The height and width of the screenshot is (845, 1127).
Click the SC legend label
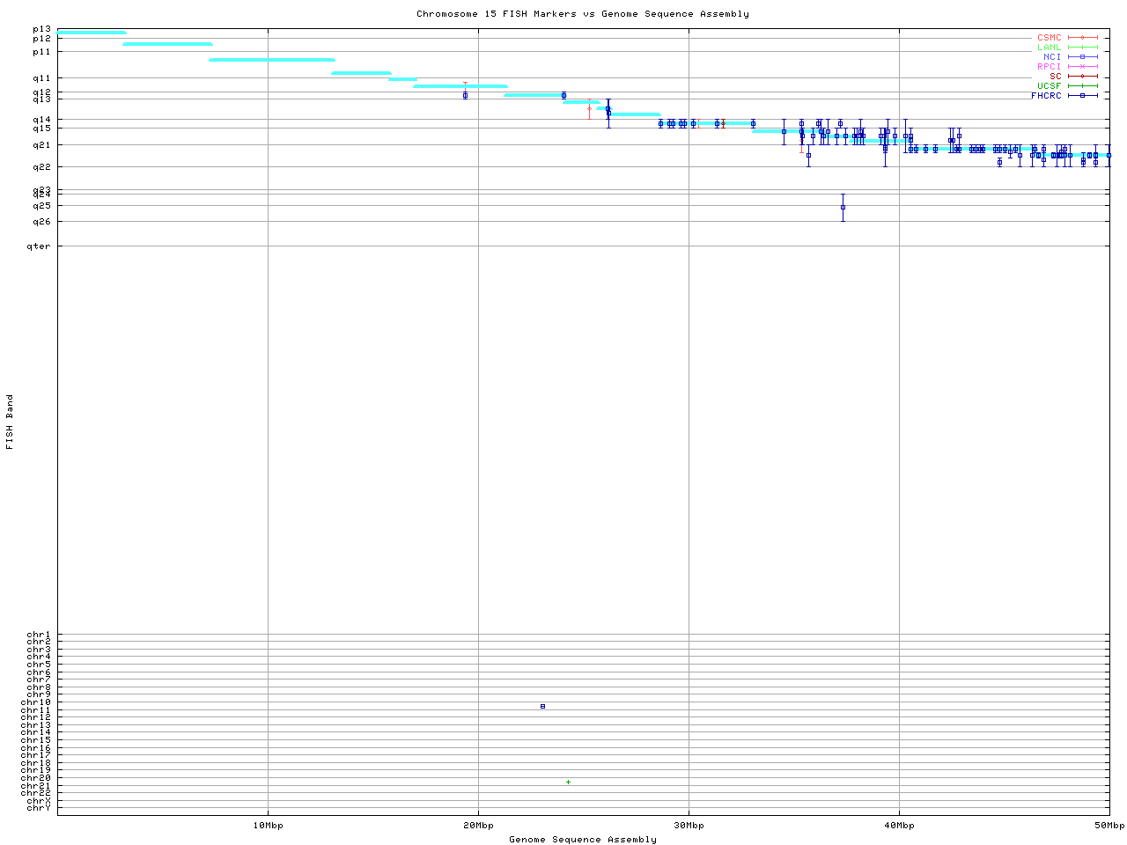click(x=1055, y=77)
